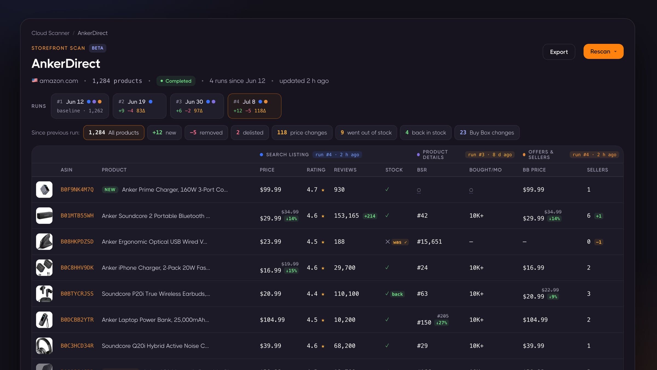Filter by 2 delisted
This screenshot has width=657, height=370.
pyautogui.click(x=250, y=133)
